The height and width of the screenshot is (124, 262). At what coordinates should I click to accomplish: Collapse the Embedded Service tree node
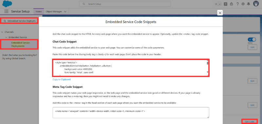(x=6, y=37)
